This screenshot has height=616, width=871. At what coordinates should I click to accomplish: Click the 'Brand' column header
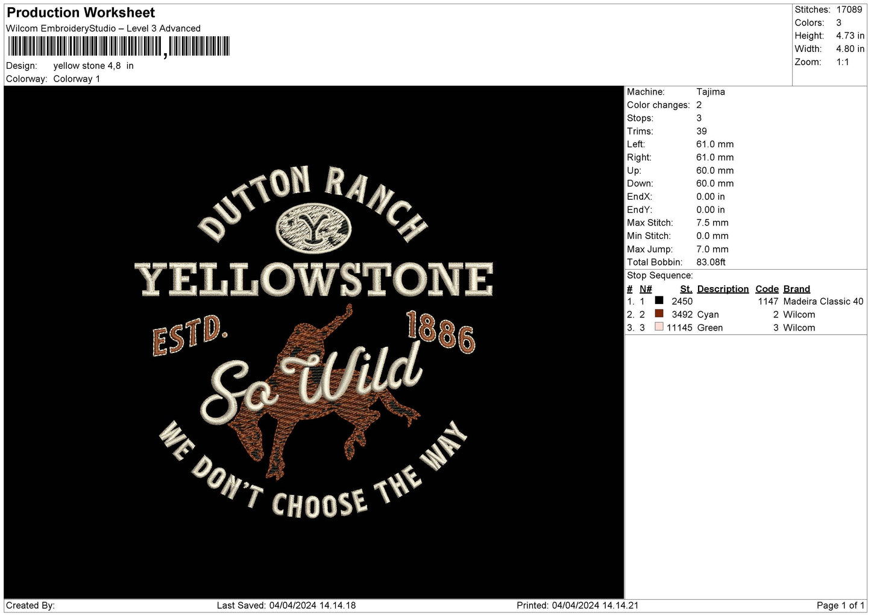796,289
